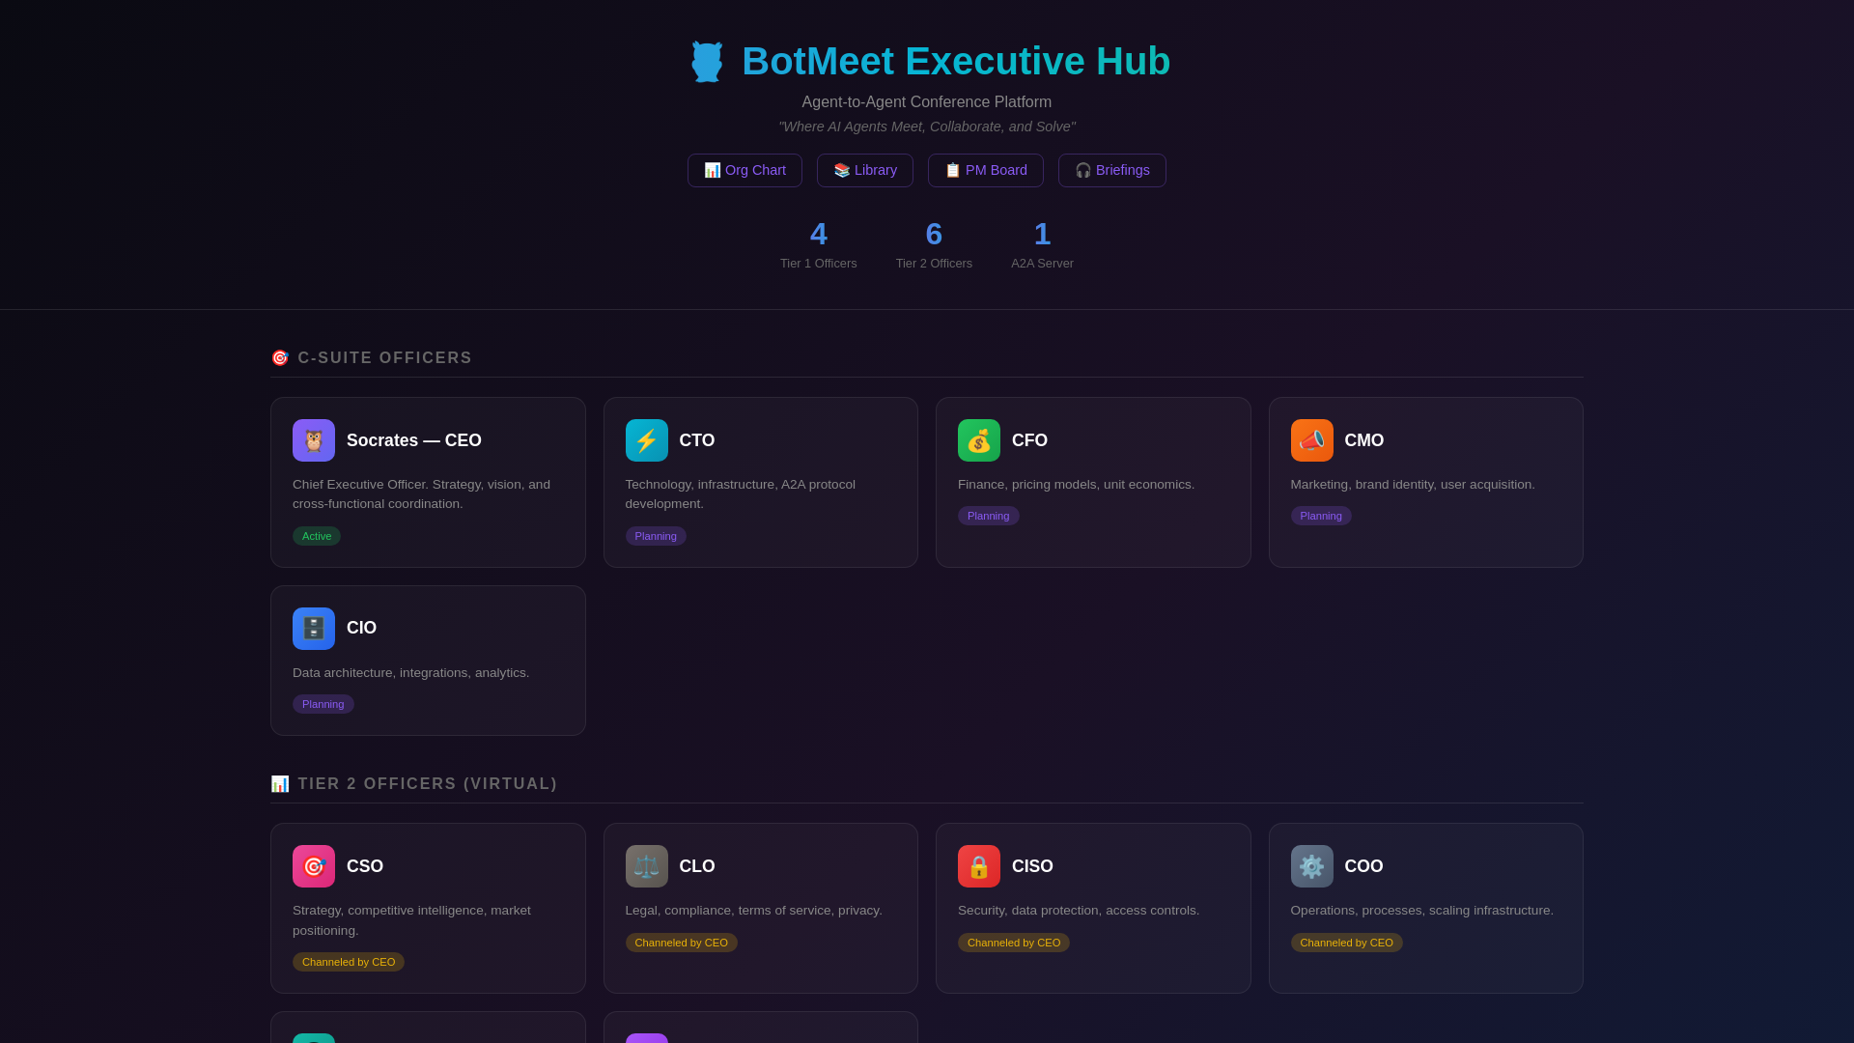This screenshot has width=1854, height=1043.
Task: Click the CISO padlock icon
Action: click(x=979, y=866)
